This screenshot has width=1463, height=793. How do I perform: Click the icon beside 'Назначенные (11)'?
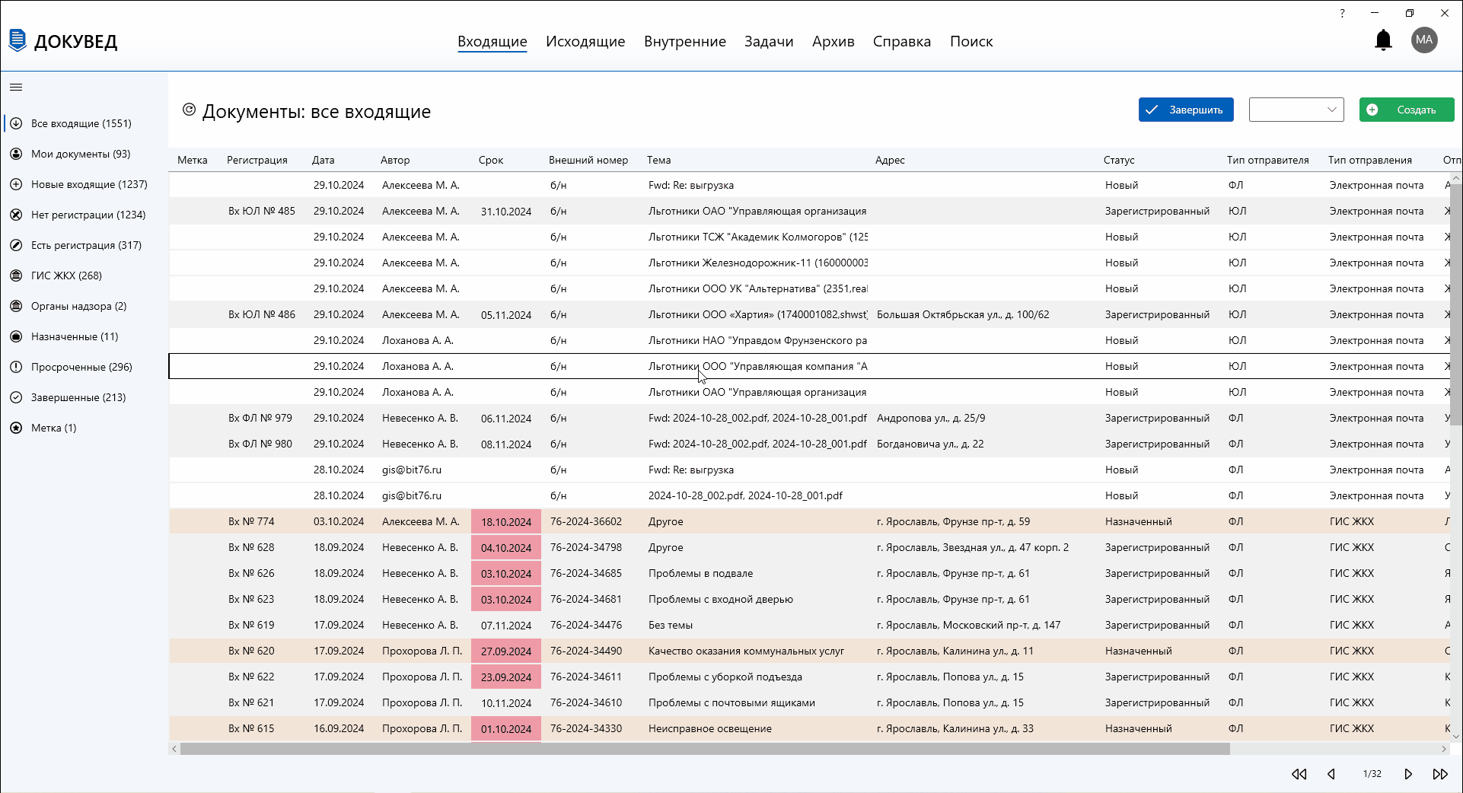(16, 336)
